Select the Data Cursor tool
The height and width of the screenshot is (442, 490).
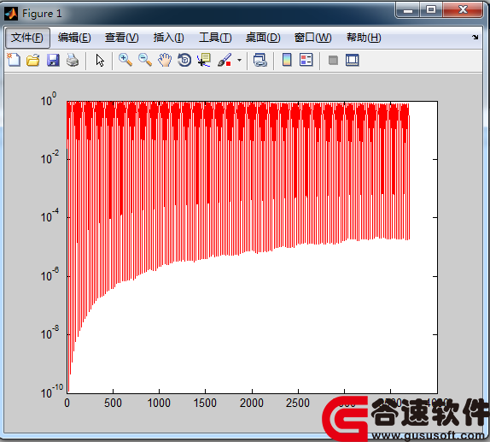204,60
